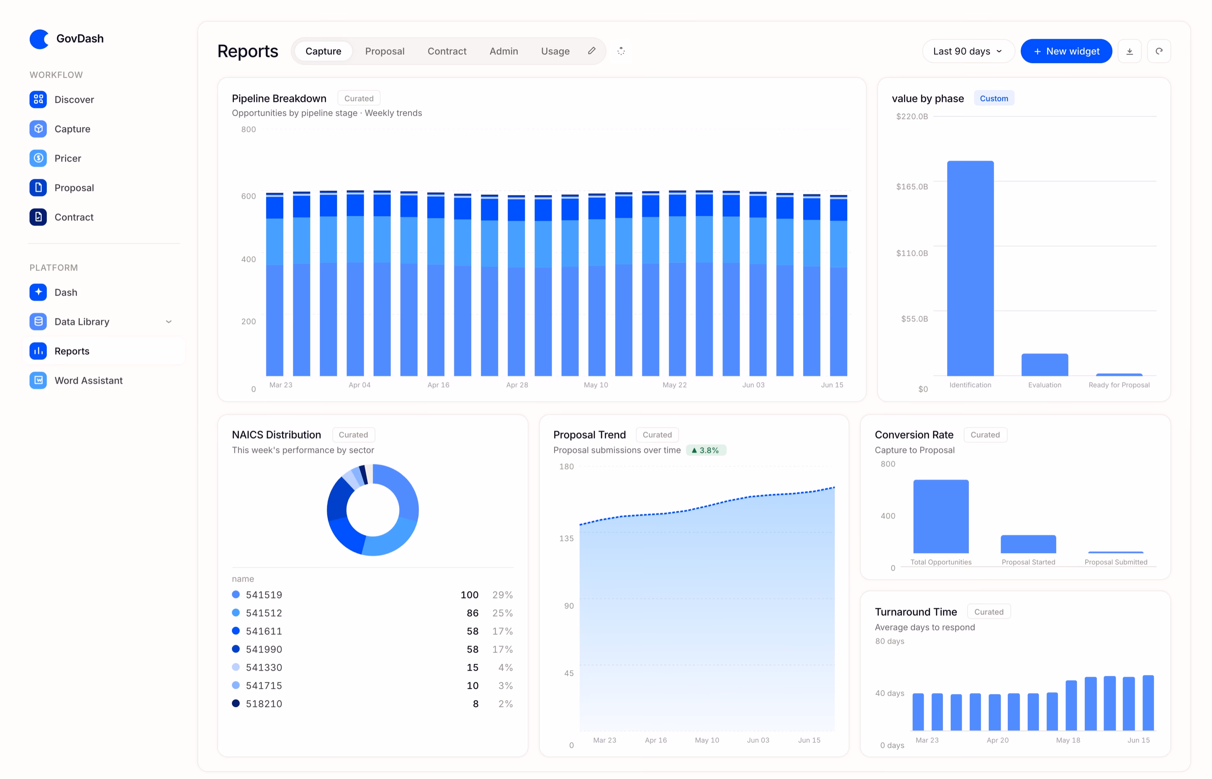The width and height of the screenshot is (1212, 779).
Task: Click the GovDash logo
Action: pos(39,38)
